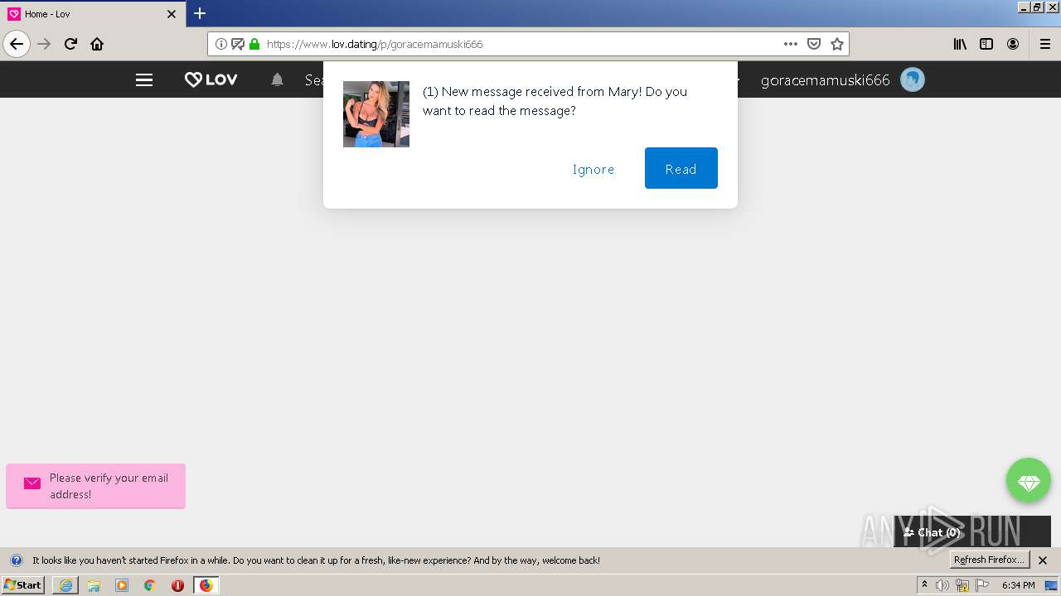Toggle the Firefox sidebar view
Viewport: 1061px width, 596px height.
(986, 44)
